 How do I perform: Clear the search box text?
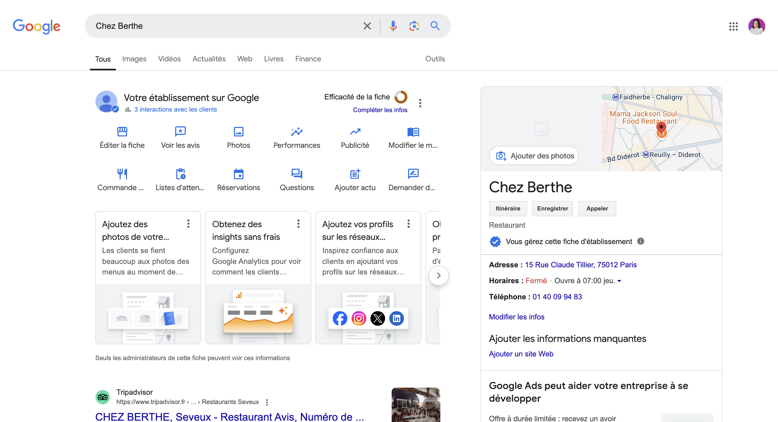click(x=367, y=26)
